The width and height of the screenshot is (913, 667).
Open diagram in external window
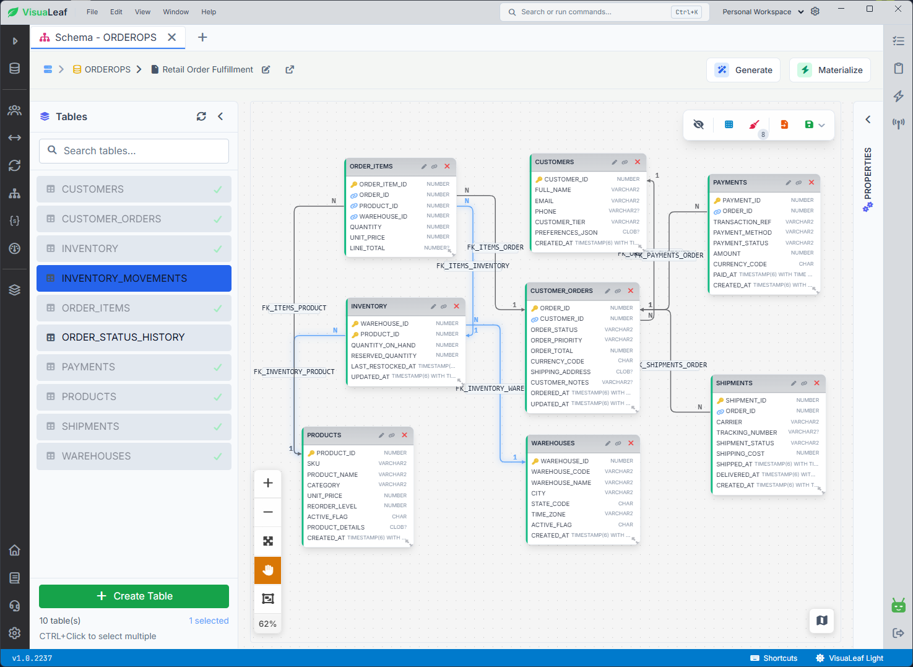(x=290, y=69)
